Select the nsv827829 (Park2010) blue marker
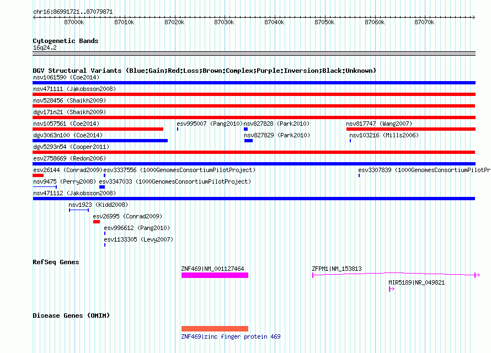Image resolution: width=491 pixels, height=353 pixels. [x=248, y=141]
